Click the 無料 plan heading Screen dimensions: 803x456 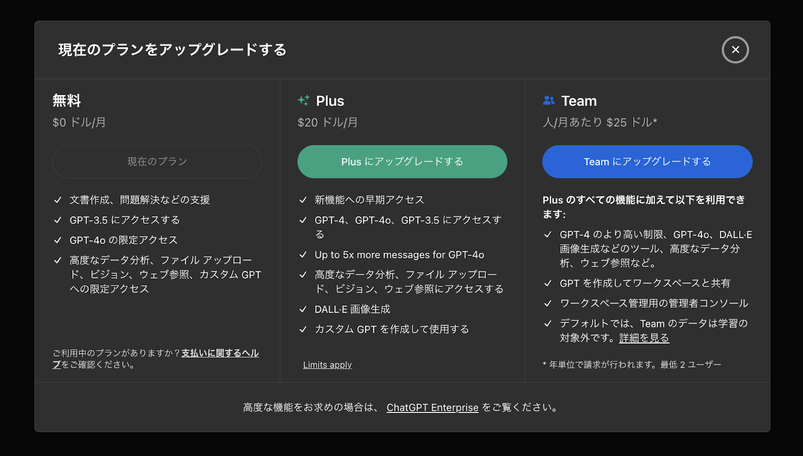click(67, 100)
